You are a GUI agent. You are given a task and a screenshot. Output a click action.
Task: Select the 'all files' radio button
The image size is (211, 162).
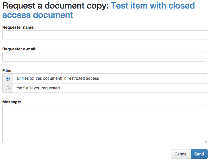coord(8,79)
